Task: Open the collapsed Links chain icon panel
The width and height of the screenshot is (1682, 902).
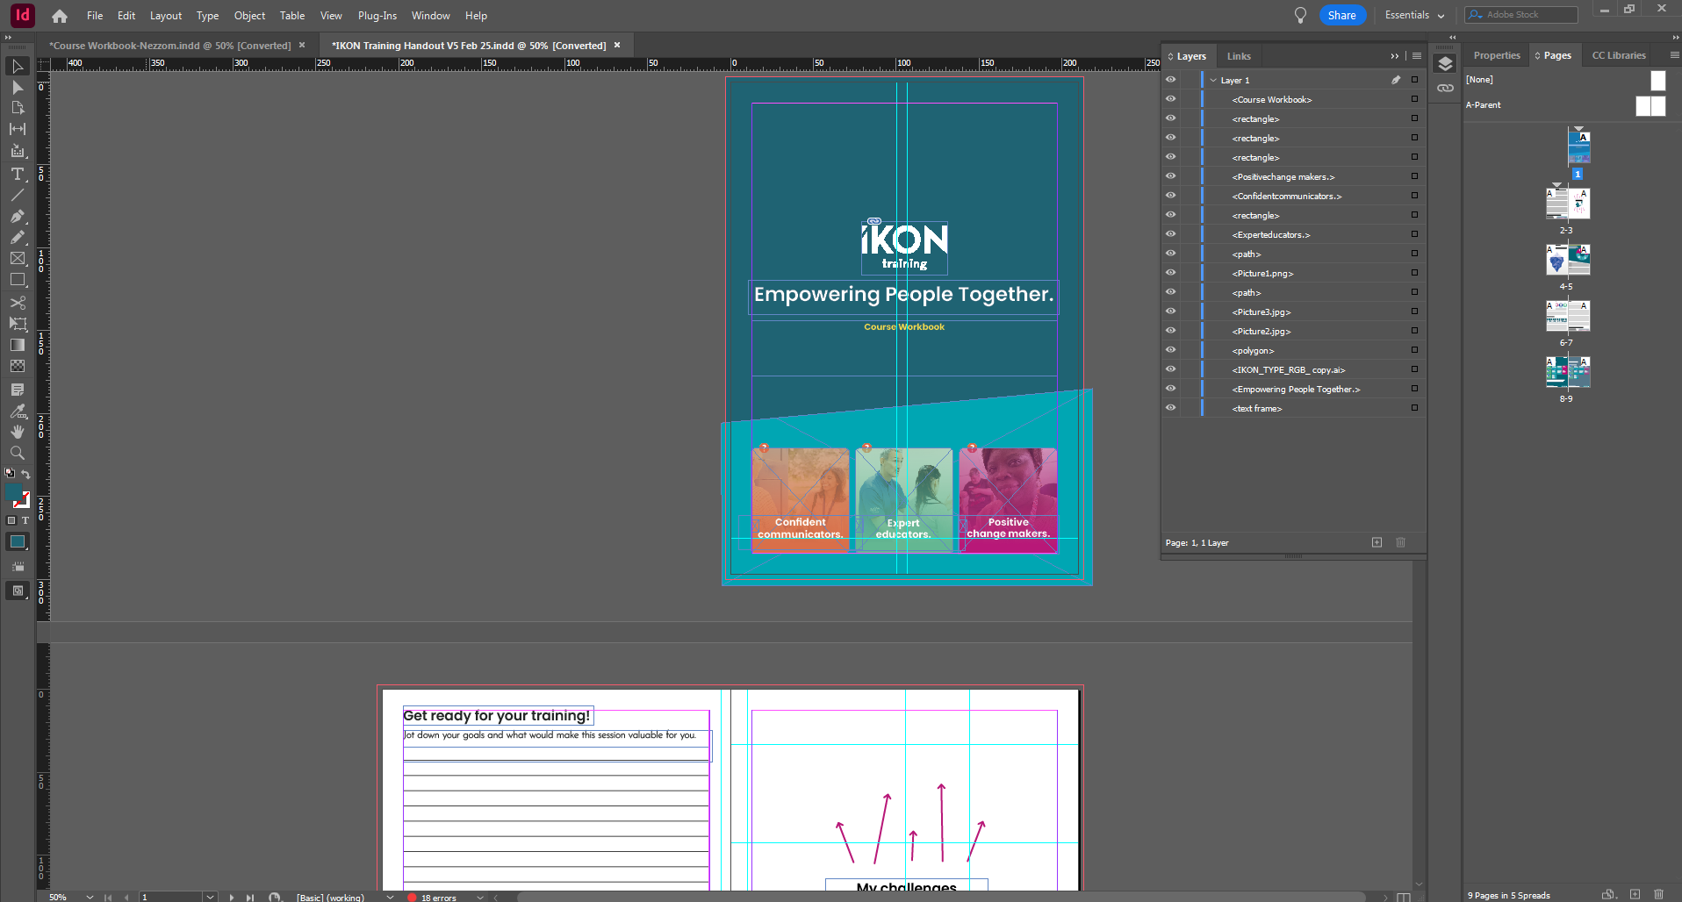Action: pos(1445,88)
